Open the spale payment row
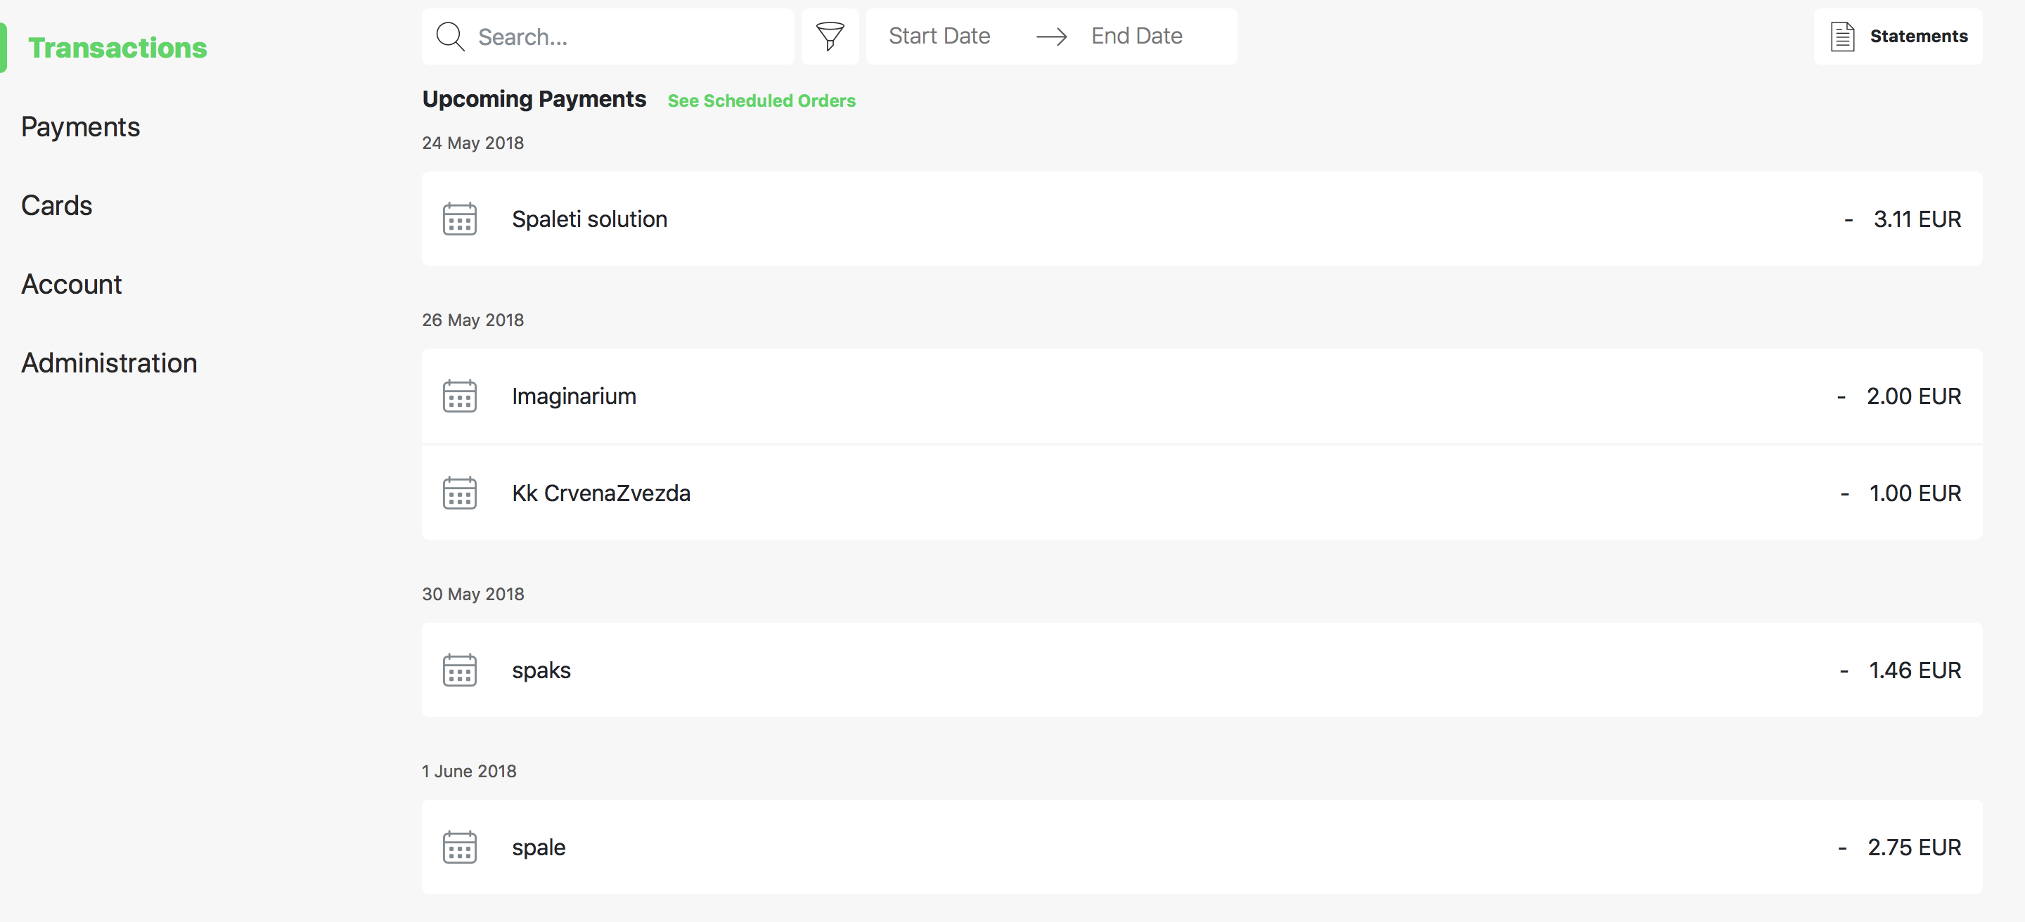Screen dimensions: 2025x922 tap(1202, 848)
